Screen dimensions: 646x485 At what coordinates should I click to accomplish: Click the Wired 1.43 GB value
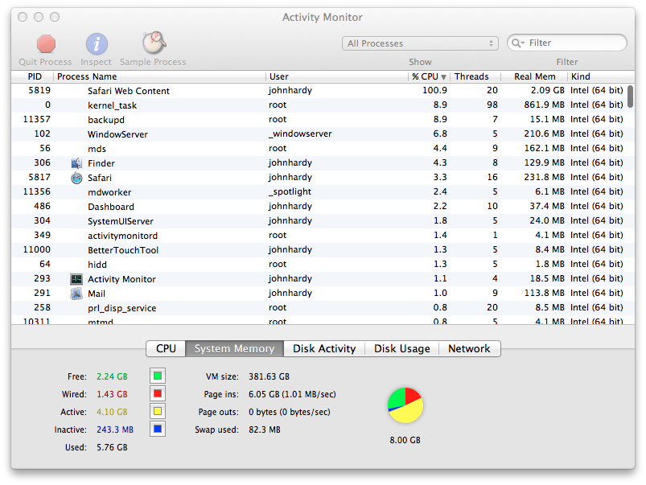(x=112, y=394)
